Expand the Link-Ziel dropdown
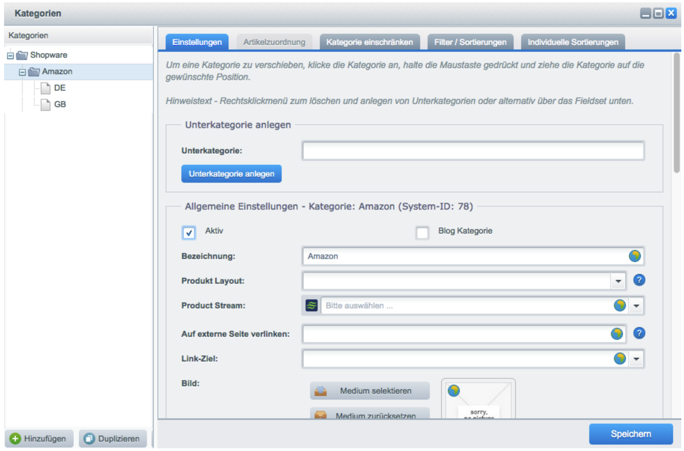The image size is (684, 451). 636,359
